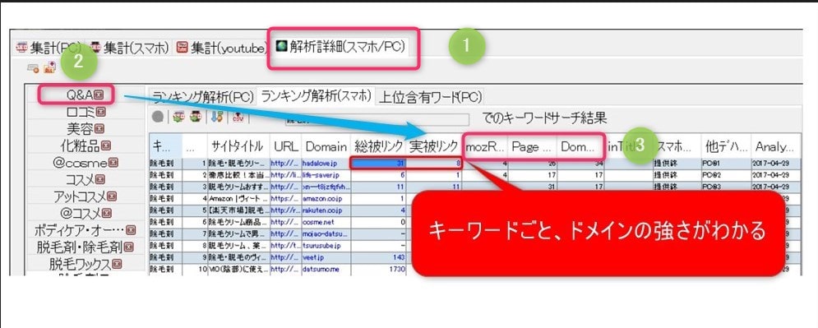
Task: Select the 脱毛剤・除毛剤 keyword in the list
Action: (80, 247)
